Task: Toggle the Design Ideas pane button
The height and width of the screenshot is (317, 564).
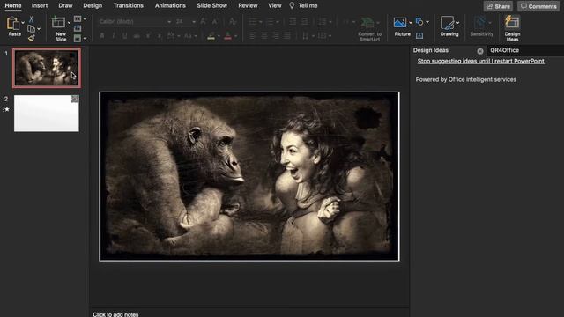Action: [x=512, y=28]
